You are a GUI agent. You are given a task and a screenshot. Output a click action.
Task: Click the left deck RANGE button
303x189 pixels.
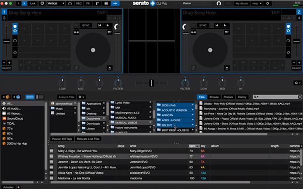coord(7,68)
